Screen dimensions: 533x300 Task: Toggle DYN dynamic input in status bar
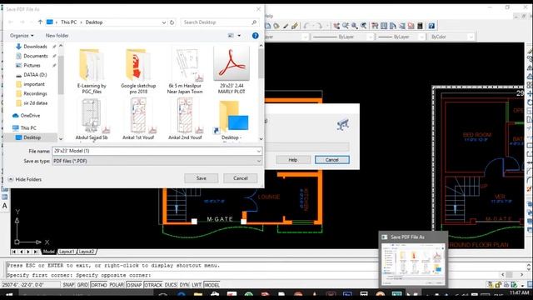point(184,285)
